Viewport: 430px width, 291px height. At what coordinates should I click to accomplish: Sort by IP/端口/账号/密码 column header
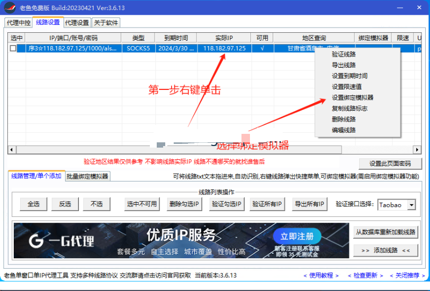(73, 38)
